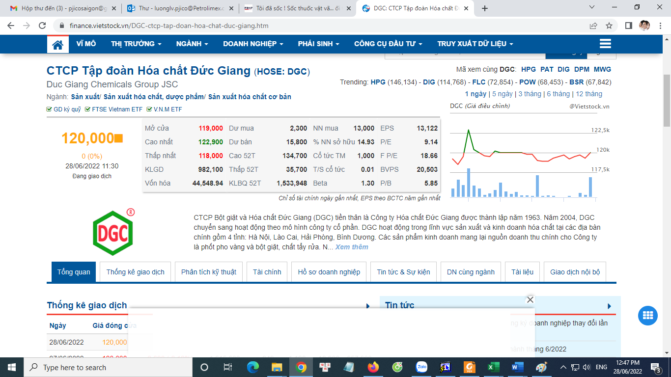Open the Tài liệu tab
Viewport: 671px width, 377px height.
click(522, 272)
